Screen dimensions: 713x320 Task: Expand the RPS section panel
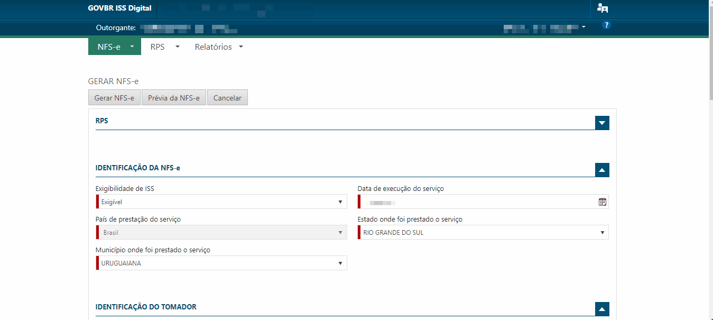(x=602, y=123)
